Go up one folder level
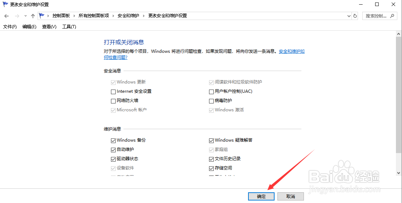This screenshot has height=203, width=402. coord(33,16)
